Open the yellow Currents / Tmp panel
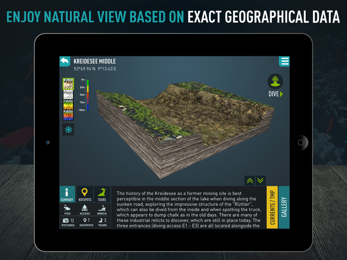 coord(272,208)
